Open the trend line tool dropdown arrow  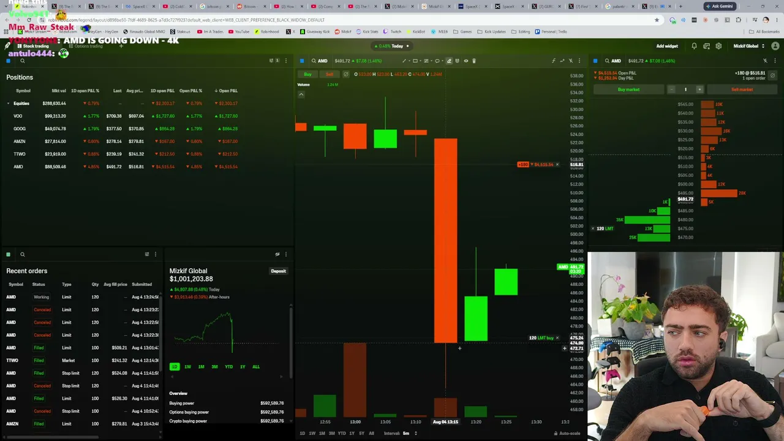click(409, 61)
